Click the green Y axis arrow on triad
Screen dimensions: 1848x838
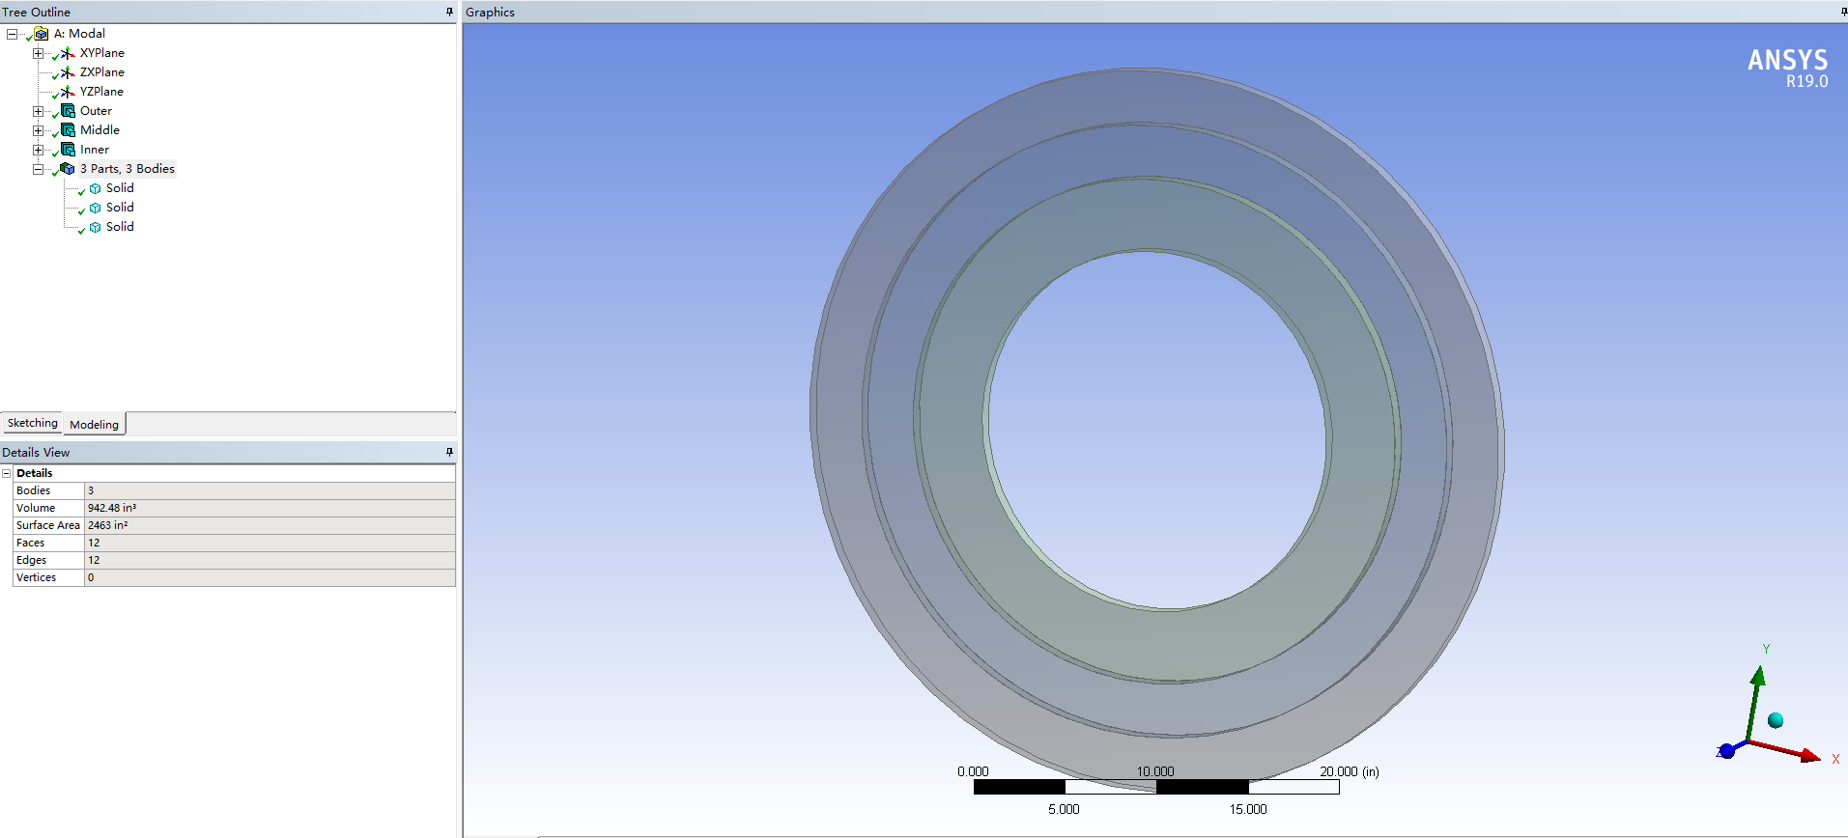pyautogui.click(x=1758, y=675)
